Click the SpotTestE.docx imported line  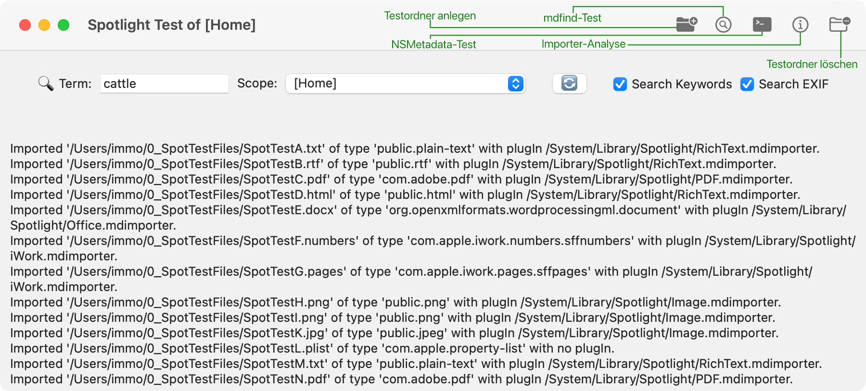click(428, 218)
